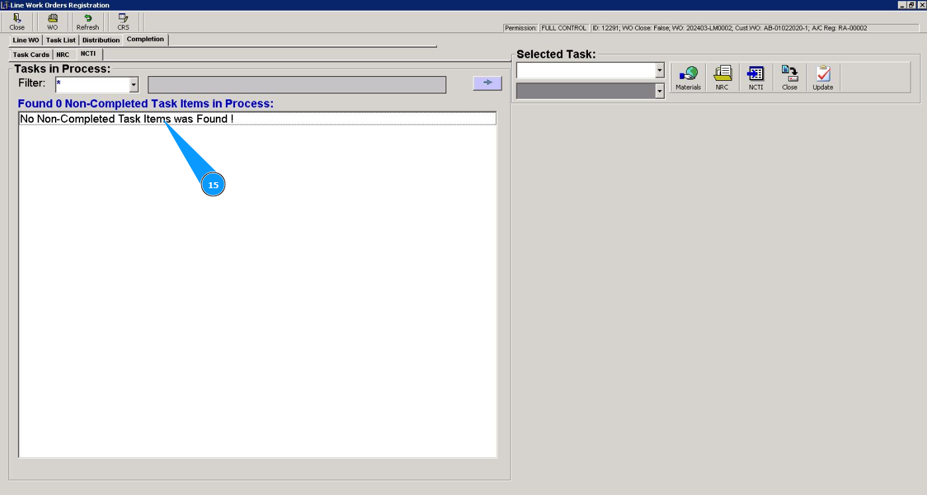The image size is (927, 495).
Task: Go to the Distribution tab
Action: [x=101, y=40]
